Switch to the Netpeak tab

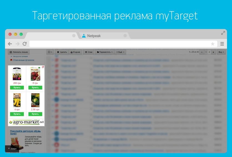pos(104,36)
